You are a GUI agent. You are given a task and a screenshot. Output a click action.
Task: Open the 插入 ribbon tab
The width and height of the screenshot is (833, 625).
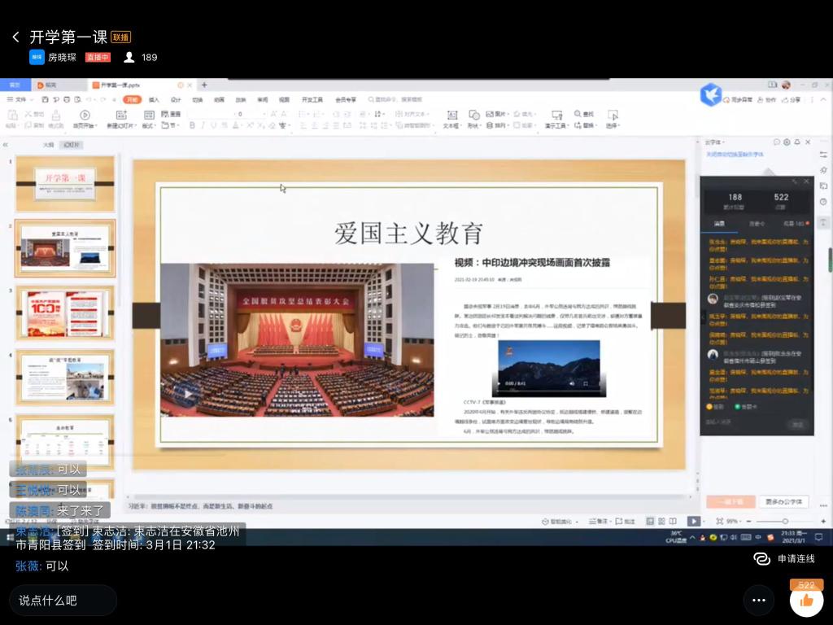(x=154, y=99)
